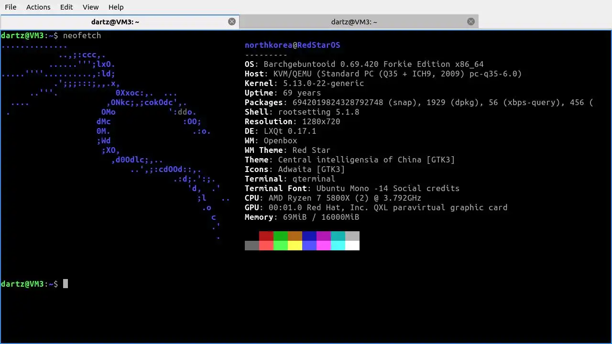Click the GPU line 'Red Hat, Inc. QXL'
The height and width of the screenshot is (344, 612).
pos(347,207)
